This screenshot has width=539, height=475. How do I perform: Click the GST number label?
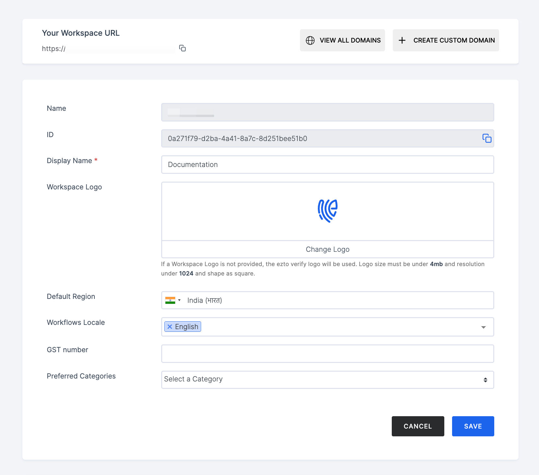(67, 350)
